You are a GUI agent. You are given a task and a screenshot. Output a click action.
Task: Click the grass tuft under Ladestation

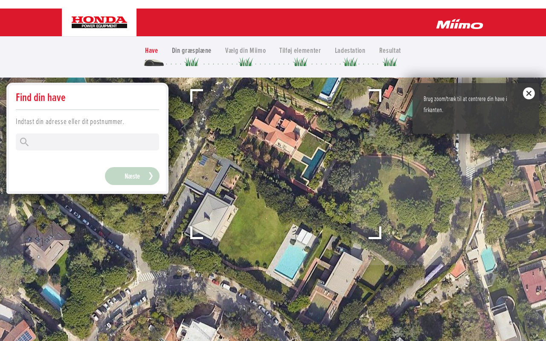point(350,62)
